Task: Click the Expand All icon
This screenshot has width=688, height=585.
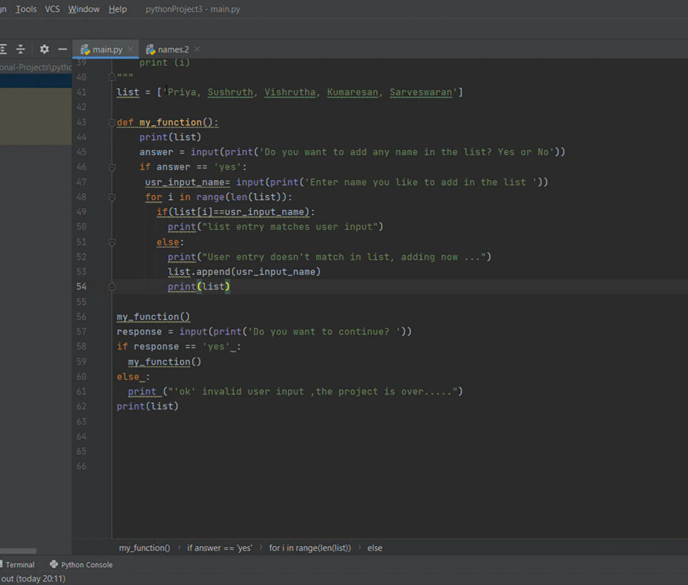Action: click(4, 49)
